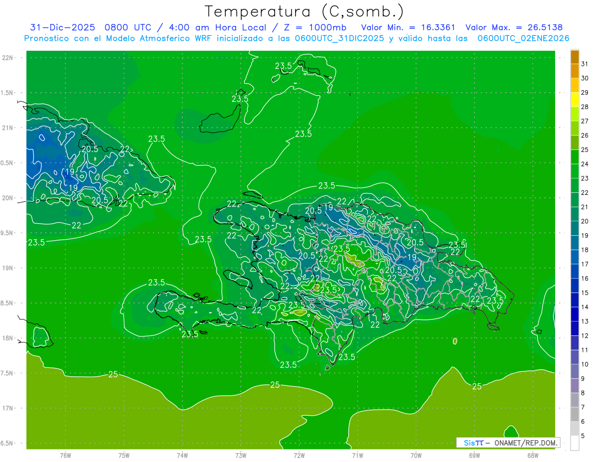The width and height of the screenshot is (598, 462).
Task: Click the "12" value on the color scale
Action: (x=585, y=335)
